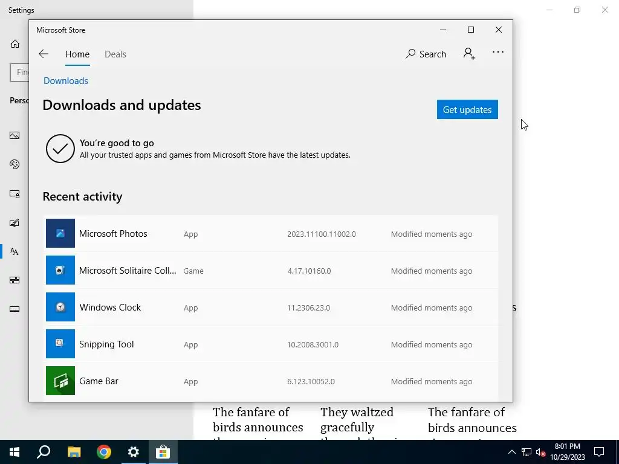
Task: Open Start icon in Settings sidebar
Action: tap(15, 280)
